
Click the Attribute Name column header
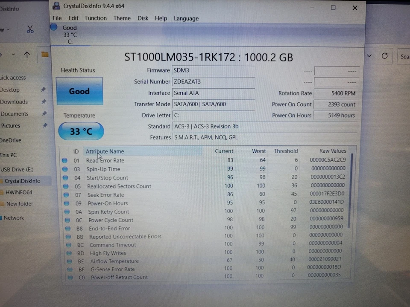[x=143, y=151]
